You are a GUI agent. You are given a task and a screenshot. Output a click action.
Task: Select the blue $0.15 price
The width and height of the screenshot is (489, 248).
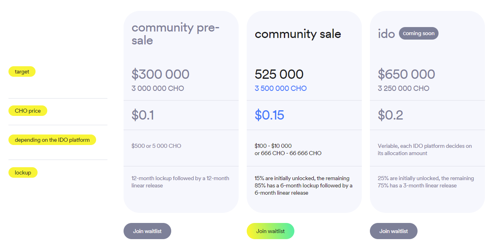pyautogui.click(x=269, y=115)
